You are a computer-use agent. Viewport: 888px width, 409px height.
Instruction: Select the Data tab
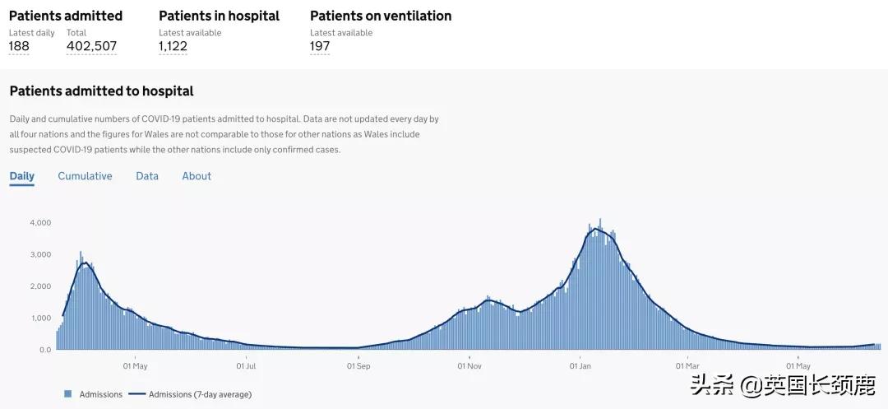[147, 176]
